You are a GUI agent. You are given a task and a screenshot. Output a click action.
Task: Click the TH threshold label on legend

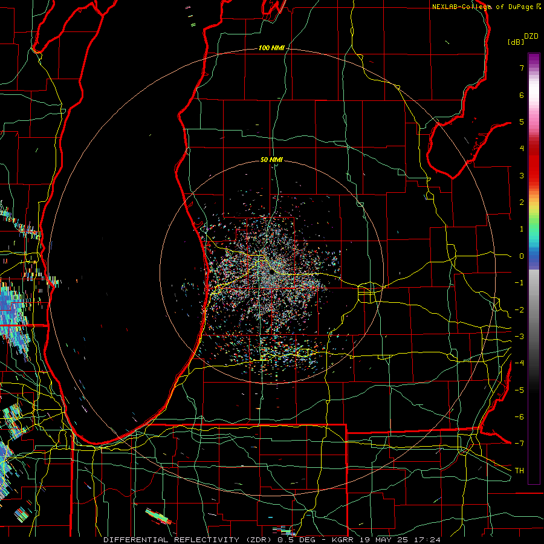pos(519,471)
